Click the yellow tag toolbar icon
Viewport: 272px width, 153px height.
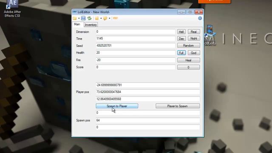tap(105, 18)
